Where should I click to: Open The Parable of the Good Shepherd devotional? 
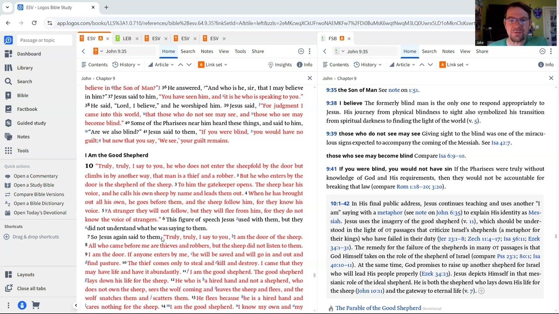click(x=378, y=308)
